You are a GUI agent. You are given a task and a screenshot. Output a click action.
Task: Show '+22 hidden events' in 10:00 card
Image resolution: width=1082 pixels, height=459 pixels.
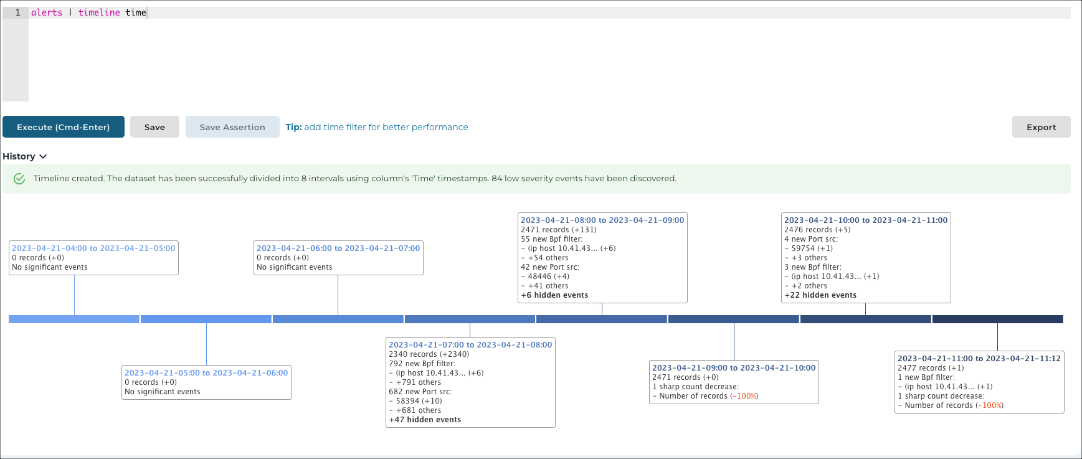tap(820, 295)
